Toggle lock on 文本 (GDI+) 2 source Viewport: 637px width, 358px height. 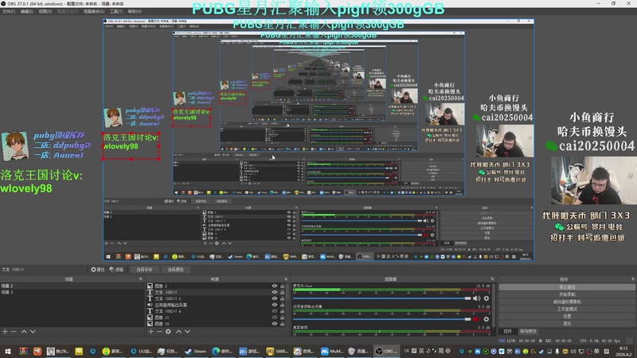pyautogui.click(x=283, y=298)
